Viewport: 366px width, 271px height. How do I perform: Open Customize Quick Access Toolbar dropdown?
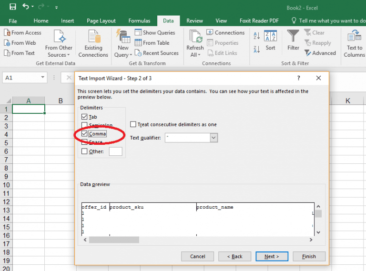(57, 8)
